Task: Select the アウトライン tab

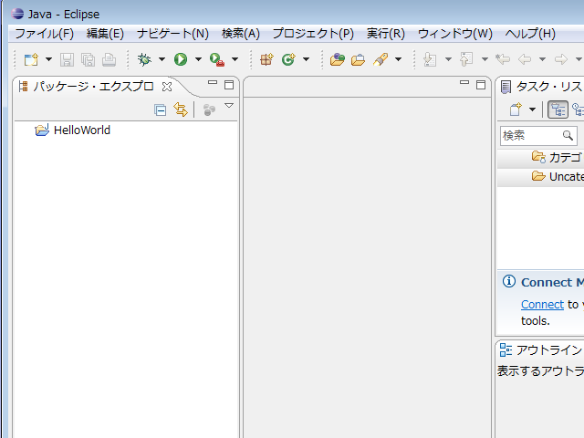Action: coord(540,350)
